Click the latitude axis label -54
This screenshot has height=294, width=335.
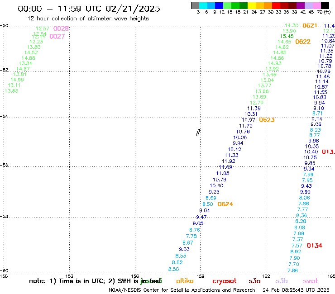click(x=4, y=117)
